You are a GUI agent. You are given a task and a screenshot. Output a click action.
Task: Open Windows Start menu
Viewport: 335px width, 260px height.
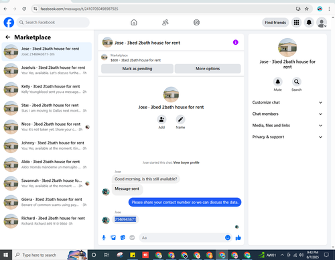[x=6, y=255]
